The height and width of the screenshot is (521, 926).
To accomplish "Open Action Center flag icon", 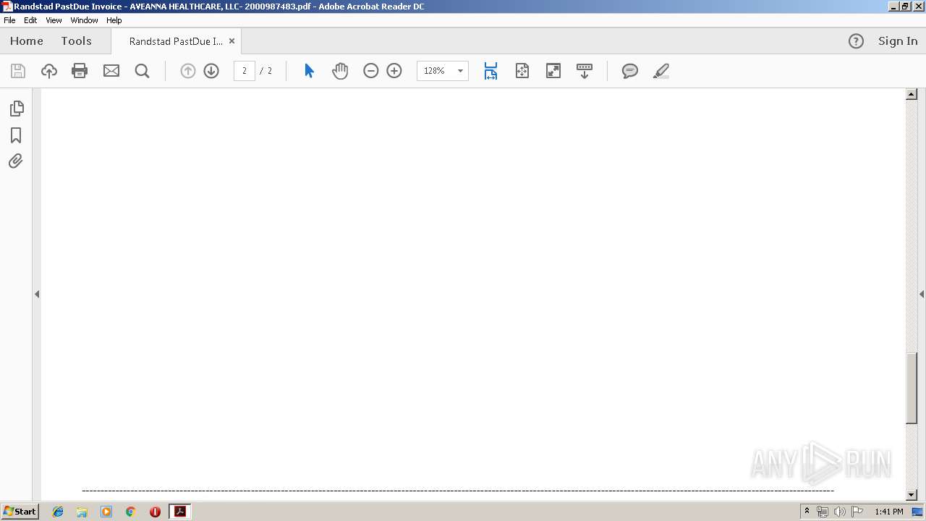I will 857,512.
